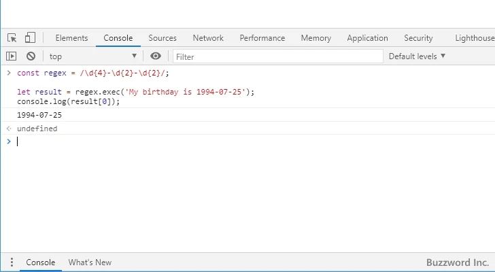
Task: Select the Performance tab
Action: click(x=262, y=38)
